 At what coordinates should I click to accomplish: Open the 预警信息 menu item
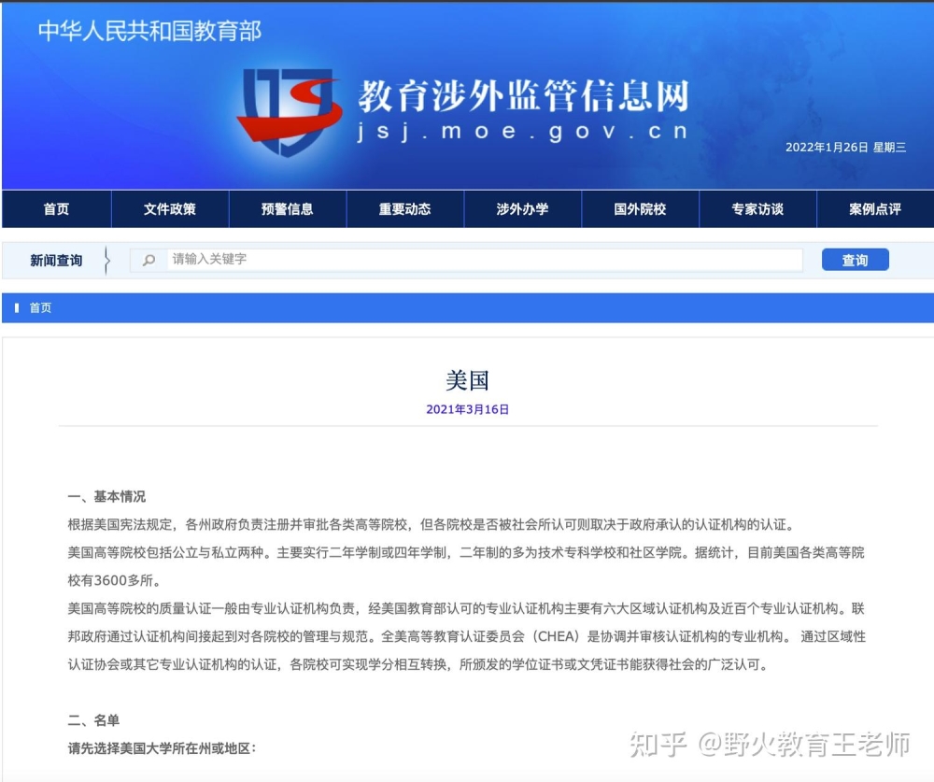coord(287,209)
